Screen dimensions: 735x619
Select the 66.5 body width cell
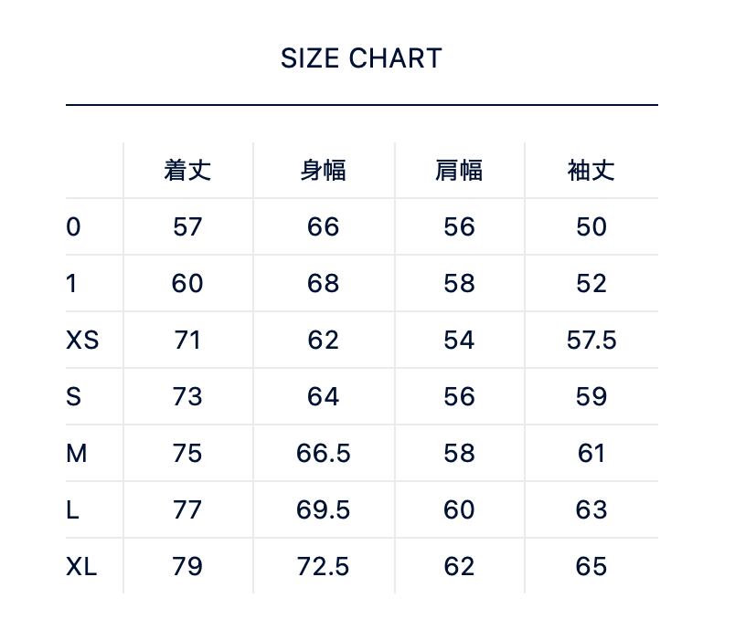(x=323, y=454)
